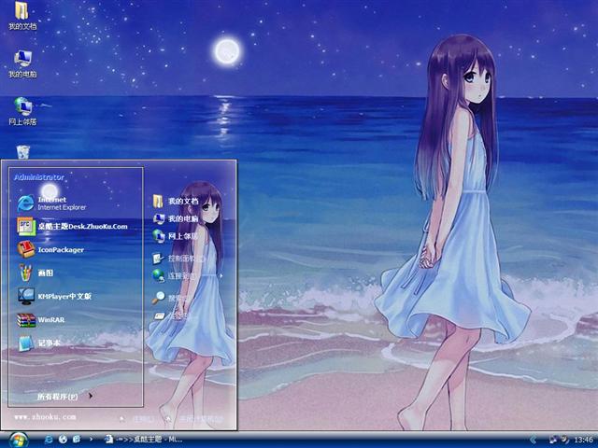
Task: Open the Recycle Bin desktop icon
Action: [22, 151]
